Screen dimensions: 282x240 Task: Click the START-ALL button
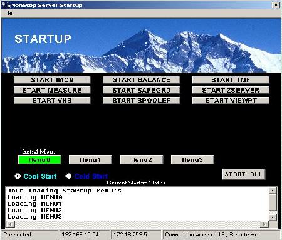click(244, 174)
